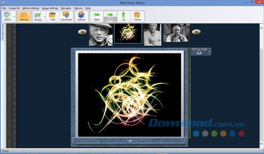Expand the Design button dropdown arrow
Screen dimensions: 264x154
click(45, 17)
